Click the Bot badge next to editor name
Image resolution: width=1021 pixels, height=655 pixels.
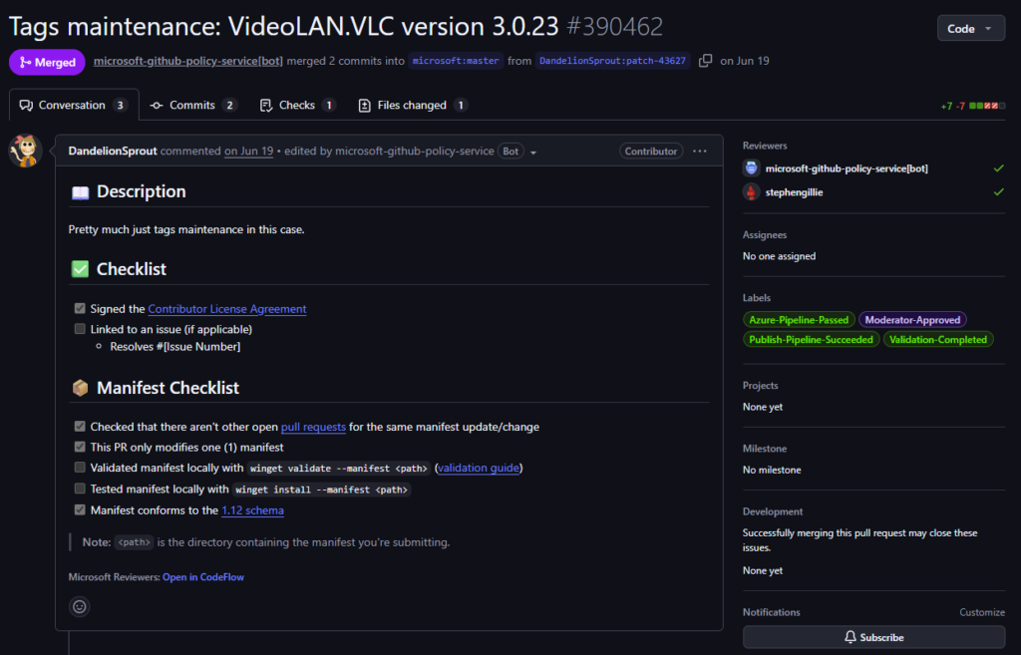coord(510,152)
